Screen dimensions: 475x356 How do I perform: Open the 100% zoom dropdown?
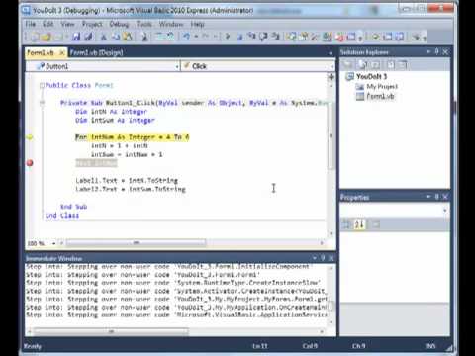pos(53,243)
